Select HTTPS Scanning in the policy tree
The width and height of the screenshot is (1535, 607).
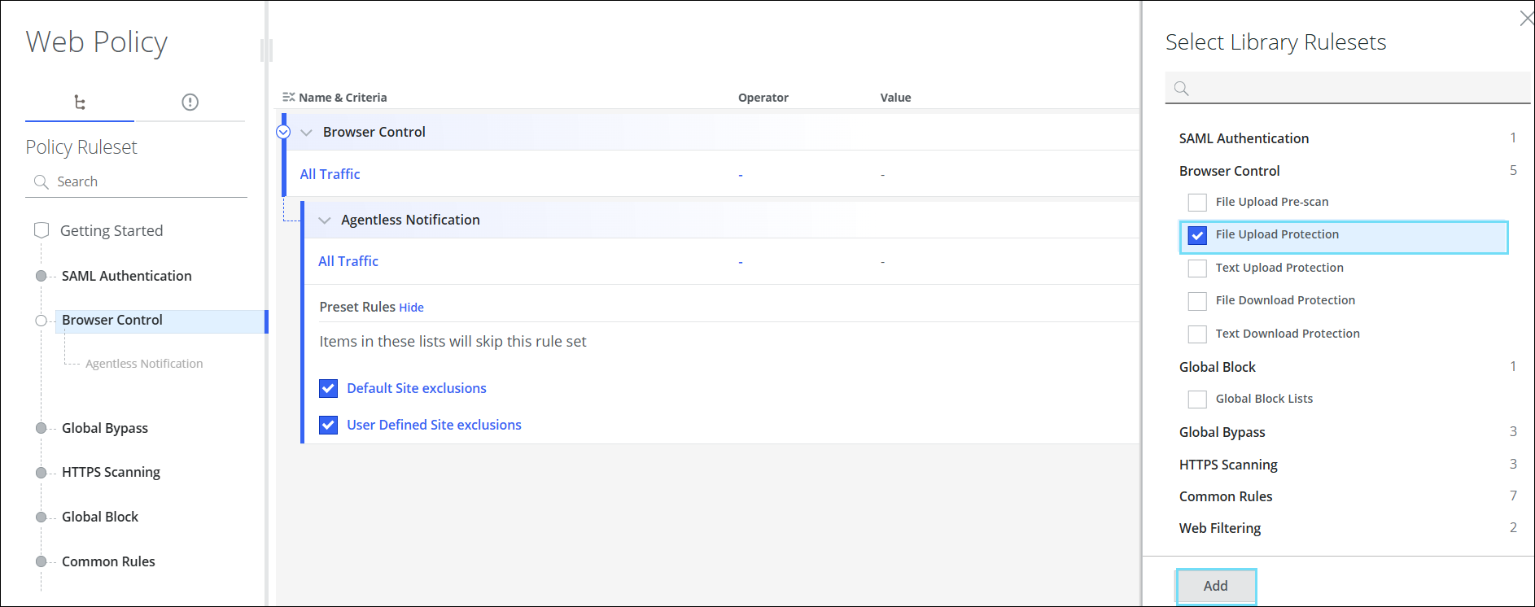(111, 473)
